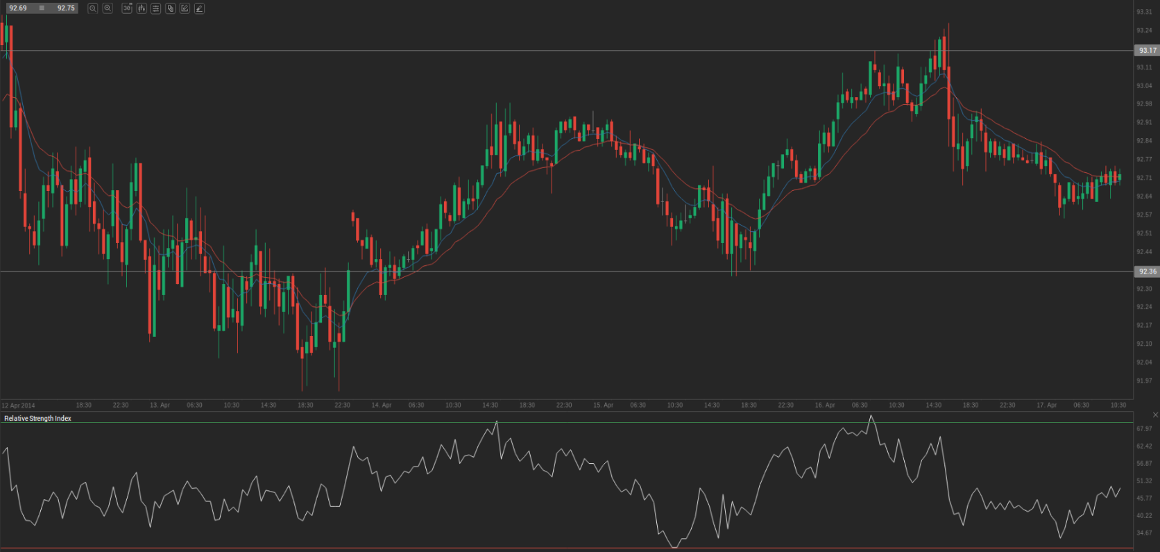Image resolution: width=1160 pixels, height=552 pixels.
Task: Close the Relative Strength Index panel
Action: pyautogui.click(x=1155, y=415)
